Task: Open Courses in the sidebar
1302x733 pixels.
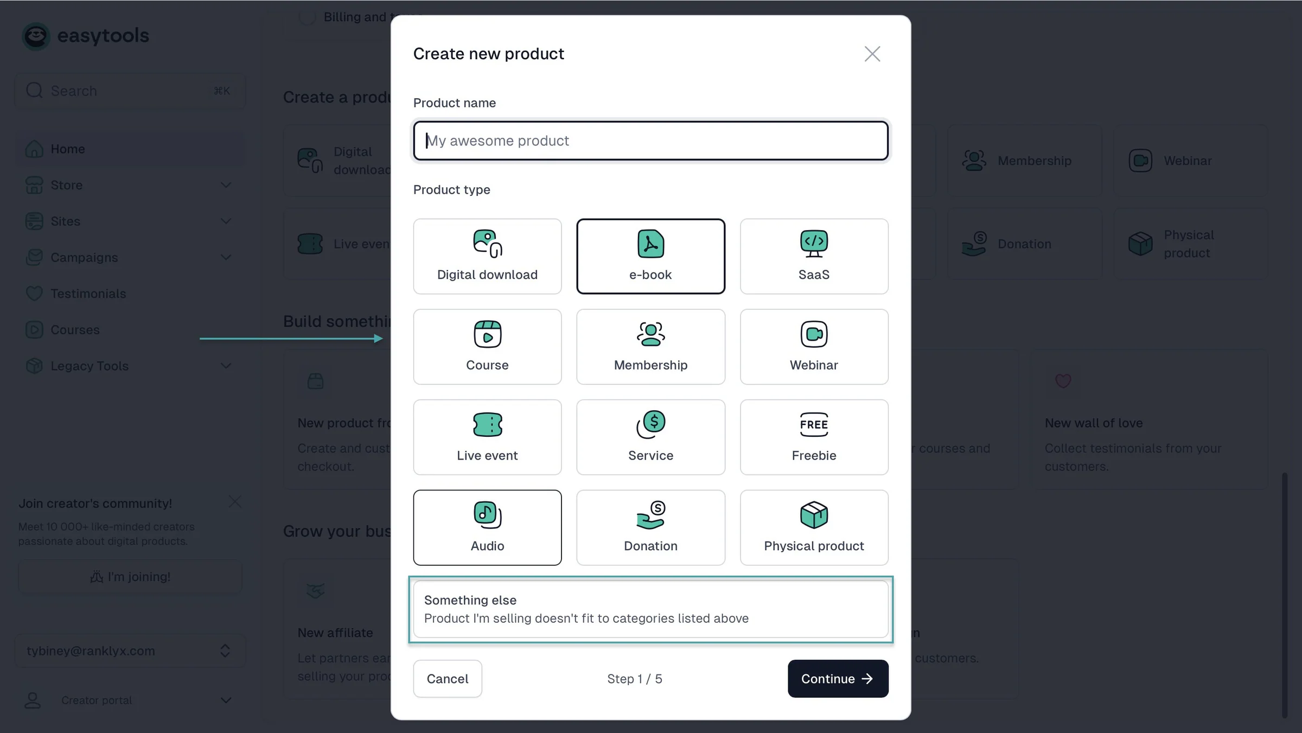Action: 130,330
